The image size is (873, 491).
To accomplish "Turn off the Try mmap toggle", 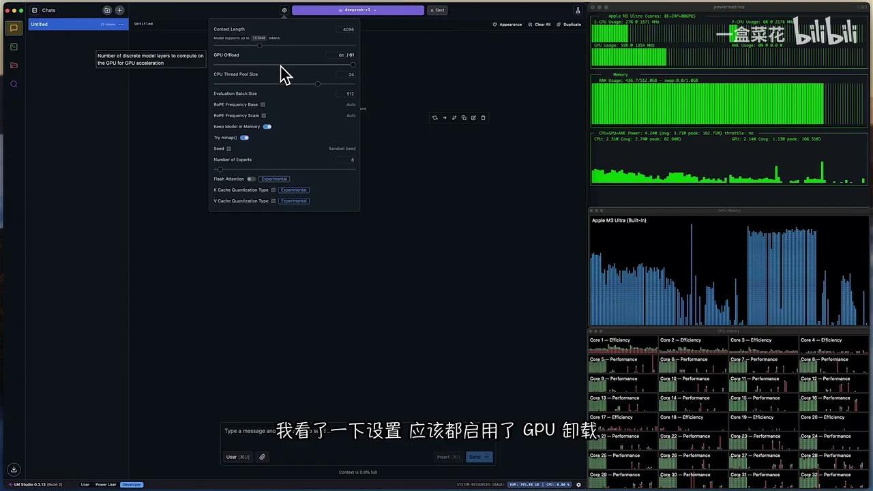I will click(244, 137).
